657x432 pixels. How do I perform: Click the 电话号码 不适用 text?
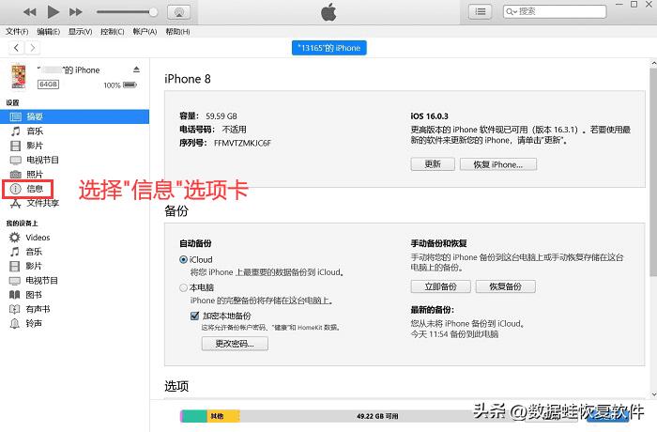[x=213, y=130]
